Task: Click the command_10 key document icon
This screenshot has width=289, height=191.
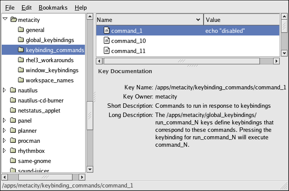Action: coord(106,41)
